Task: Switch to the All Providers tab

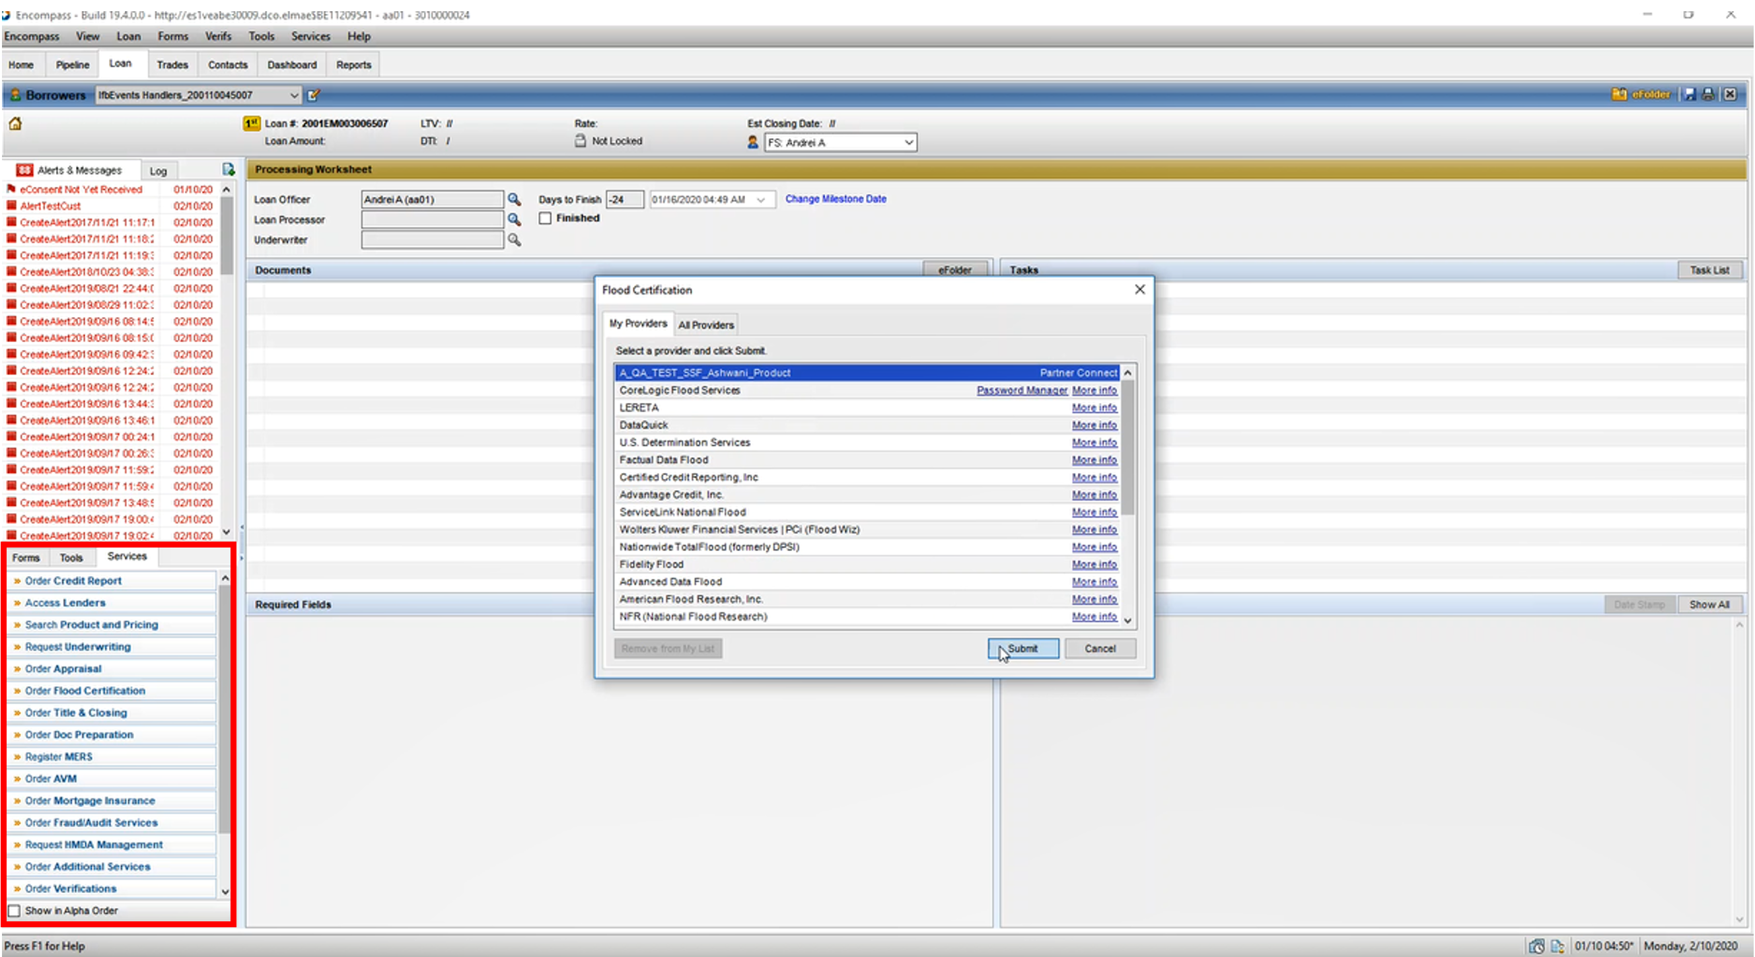Action: [706, 325]
